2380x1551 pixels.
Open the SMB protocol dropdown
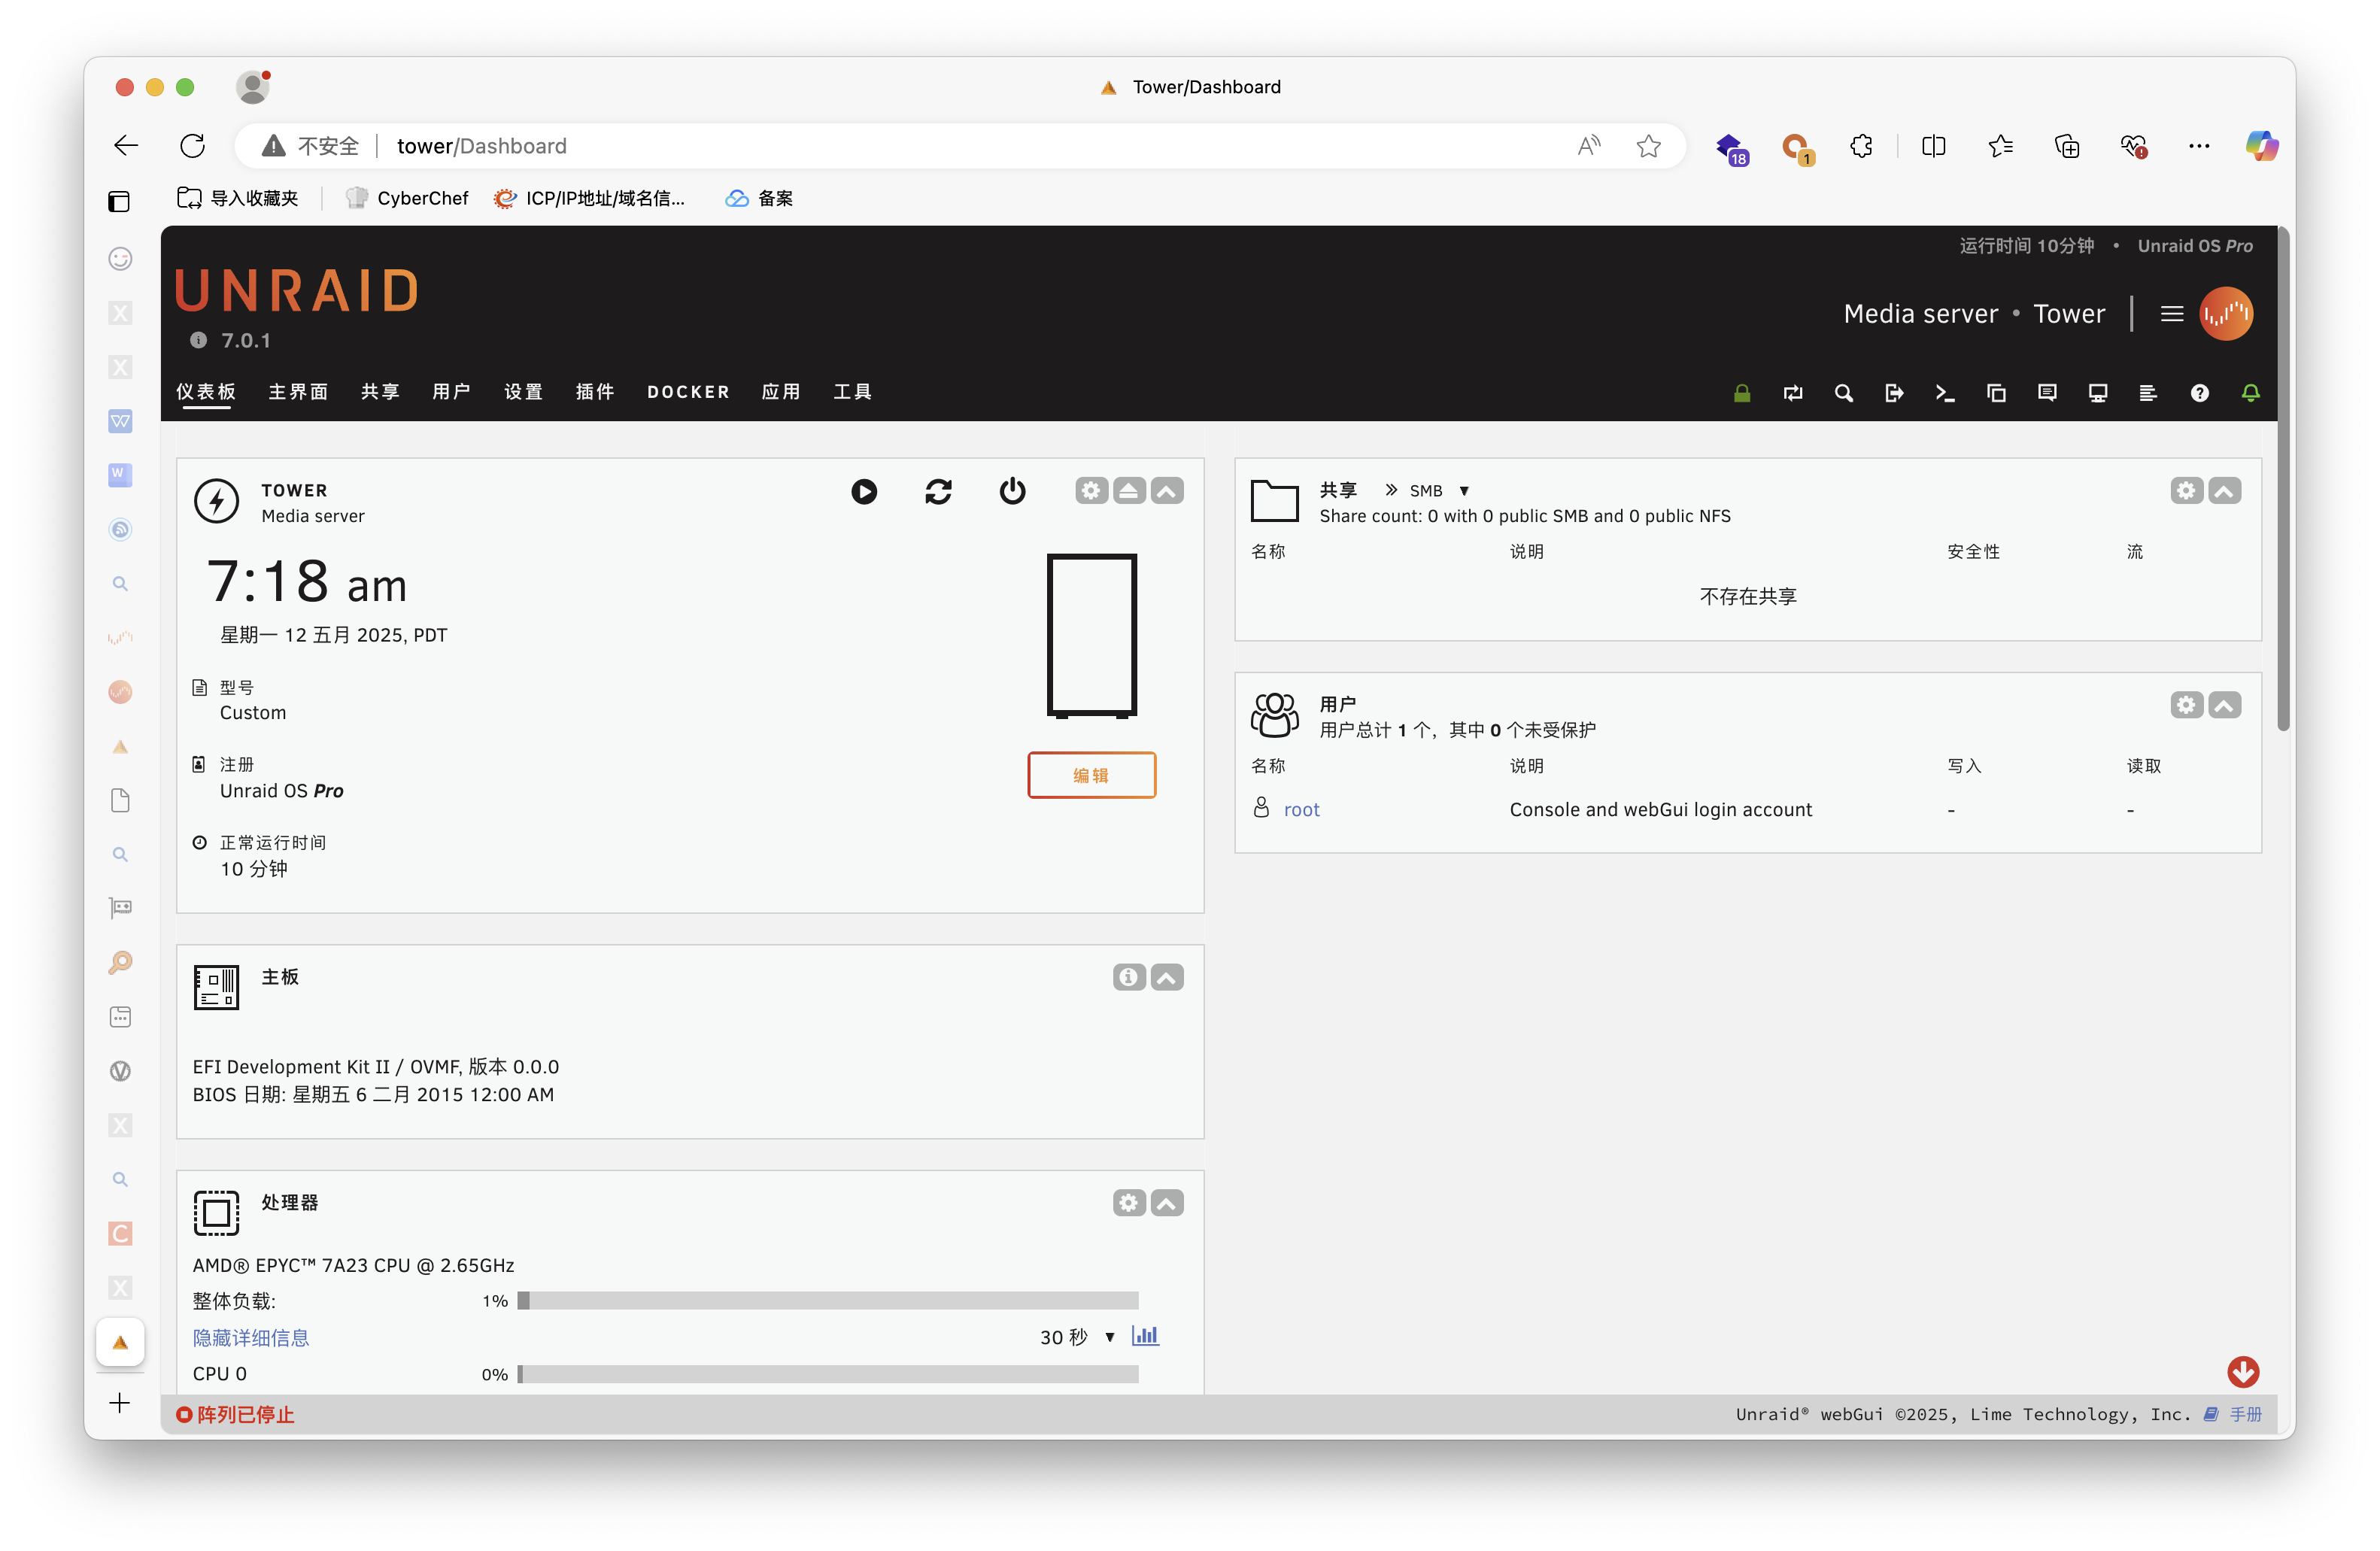[x=1439, y=491]
